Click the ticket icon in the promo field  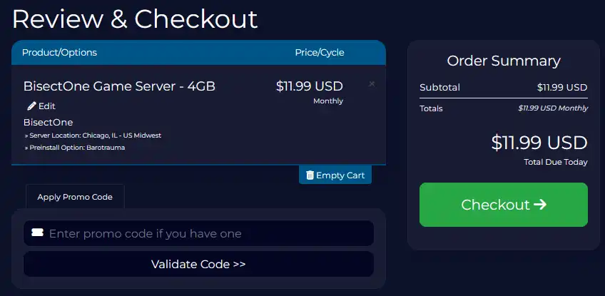(x=37, y=233)
